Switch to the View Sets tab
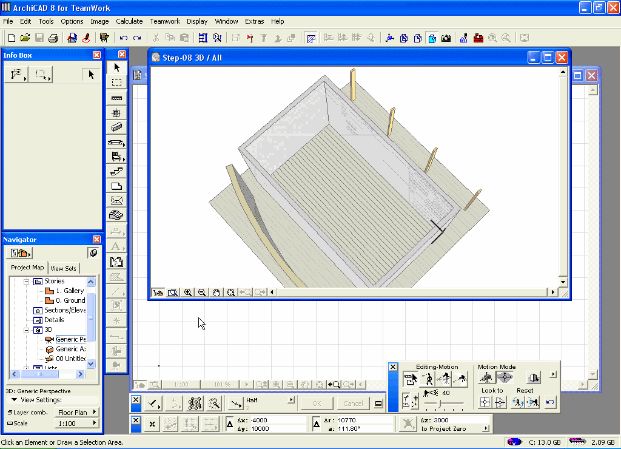Screen dimensions: 621x449 click(x=64, y=268)
